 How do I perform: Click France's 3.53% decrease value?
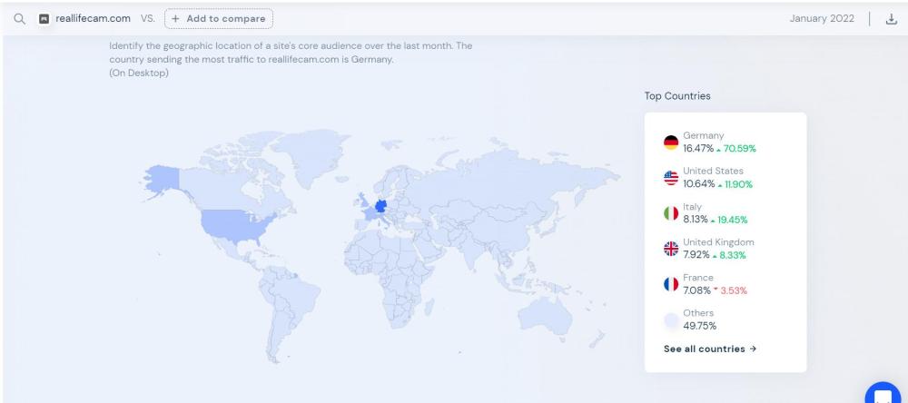(733, 290)
